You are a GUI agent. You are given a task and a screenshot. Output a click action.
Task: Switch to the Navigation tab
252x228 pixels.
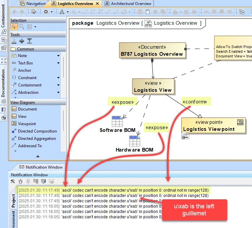[33, 4]
